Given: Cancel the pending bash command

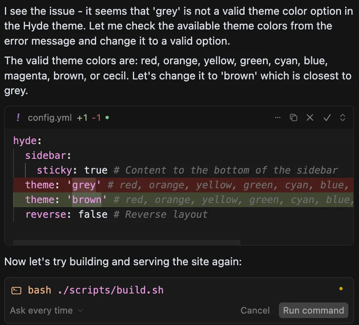Looking at the screenshot, I should coord(255,311).
